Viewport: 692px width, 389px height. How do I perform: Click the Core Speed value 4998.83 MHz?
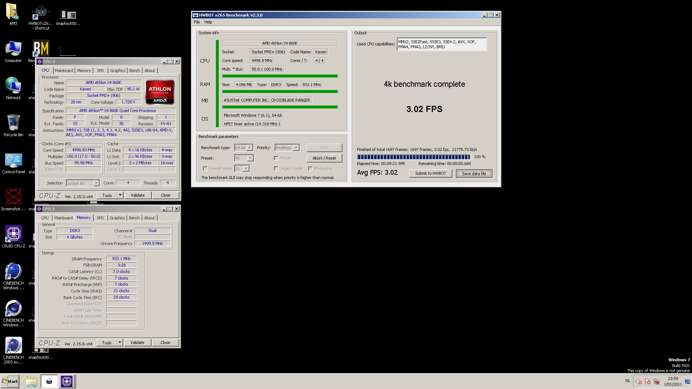pos(84,150)
